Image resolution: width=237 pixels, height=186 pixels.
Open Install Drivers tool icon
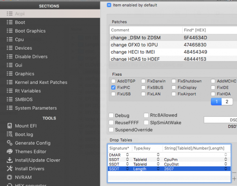coord(10,169)
